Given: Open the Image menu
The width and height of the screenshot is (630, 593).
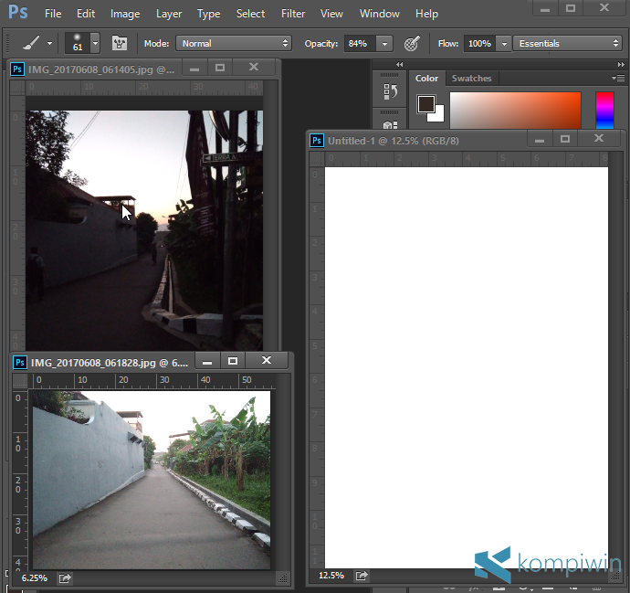Looking at the screenshot, I should [x=125, y=14].
